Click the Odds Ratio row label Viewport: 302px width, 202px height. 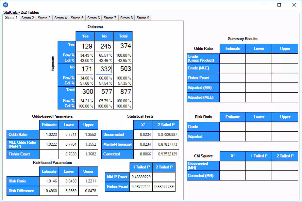click(23, 135)
